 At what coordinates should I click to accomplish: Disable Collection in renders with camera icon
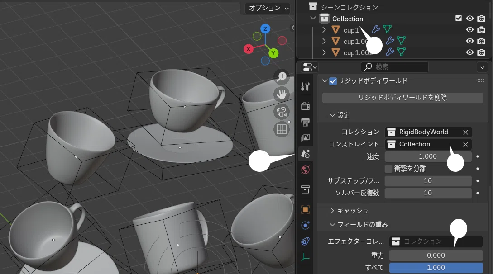481,19
